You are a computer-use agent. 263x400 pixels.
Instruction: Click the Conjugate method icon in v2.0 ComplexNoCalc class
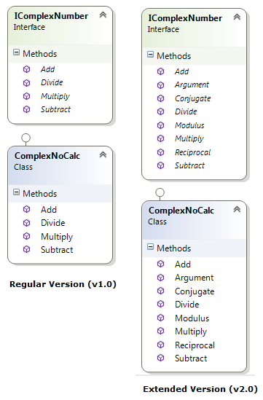click(x=160, y=291)
